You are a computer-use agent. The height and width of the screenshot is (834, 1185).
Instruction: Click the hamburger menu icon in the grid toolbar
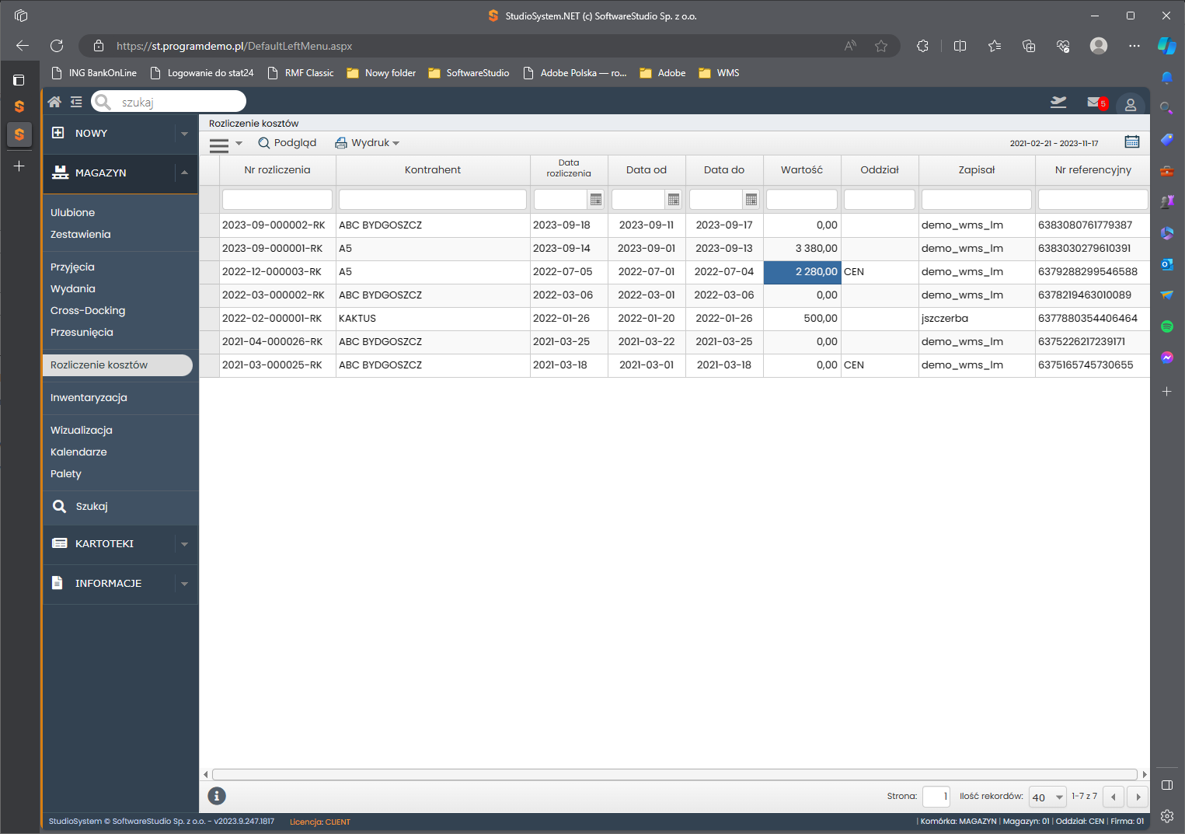pyautogui.click(x=219, y=144)
